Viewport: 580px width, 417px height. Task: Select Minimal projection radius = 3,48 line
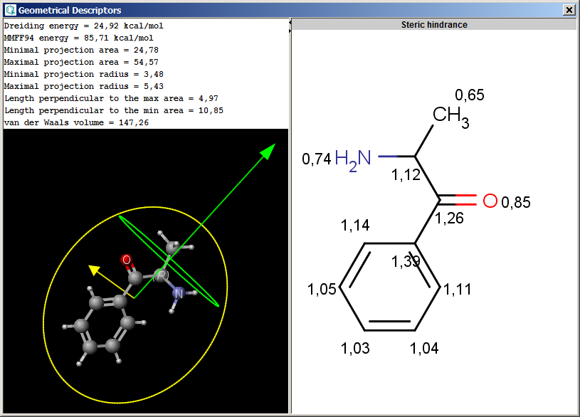pyautogui.click(x=83, y=74)
